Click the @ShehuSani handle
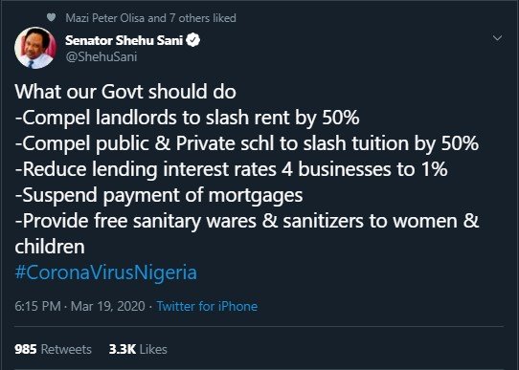The height and width of the screenshot is (370, 519). (101, 56)
